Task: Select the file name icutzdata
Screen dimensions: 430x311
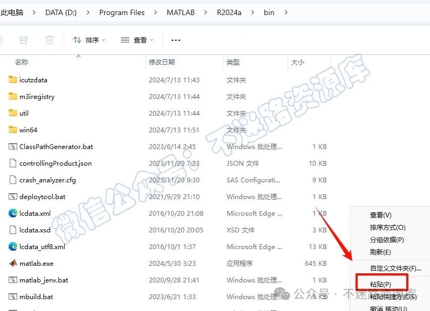Action: click(x=33, y=80)
